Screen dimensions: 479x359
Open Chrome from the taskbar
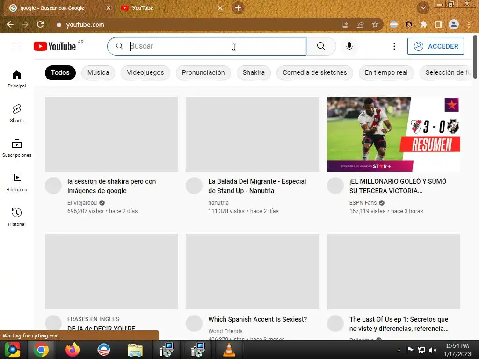41,350
